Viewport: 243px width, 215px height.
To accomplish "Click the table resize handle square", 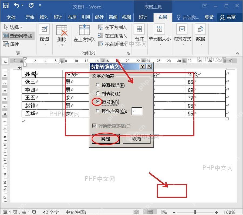I will [x=227, y=119].
